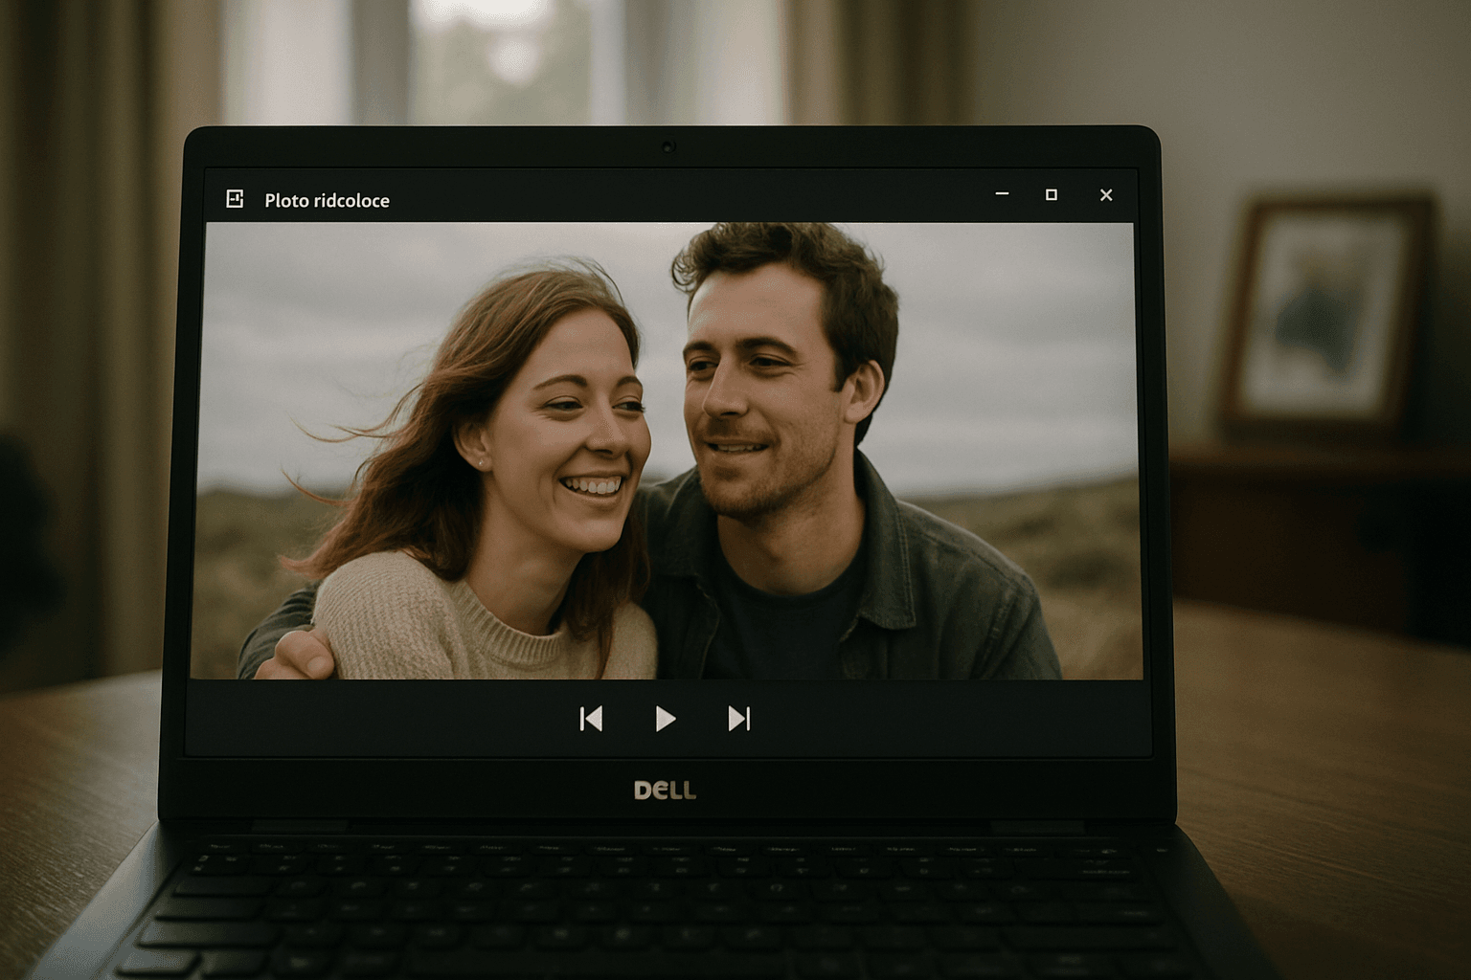Screen dimensions: 1471x980
Task: Toggle playback by pressing the center play button
Action: click(664, 720)
